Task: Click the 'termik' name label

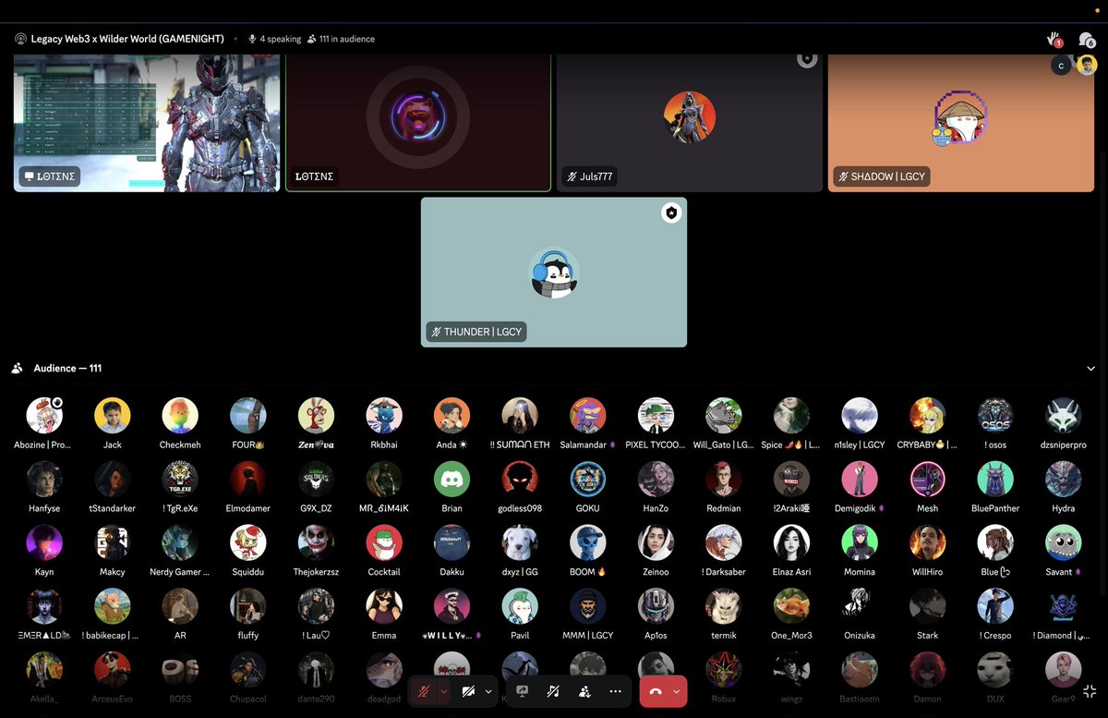Action: [x=723, y=636]
